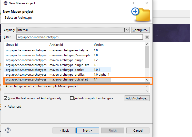This screenshot has width=192, height=137.
Task: Open the Catalog dropdown showing Internal
Action: tap(73, 30)
